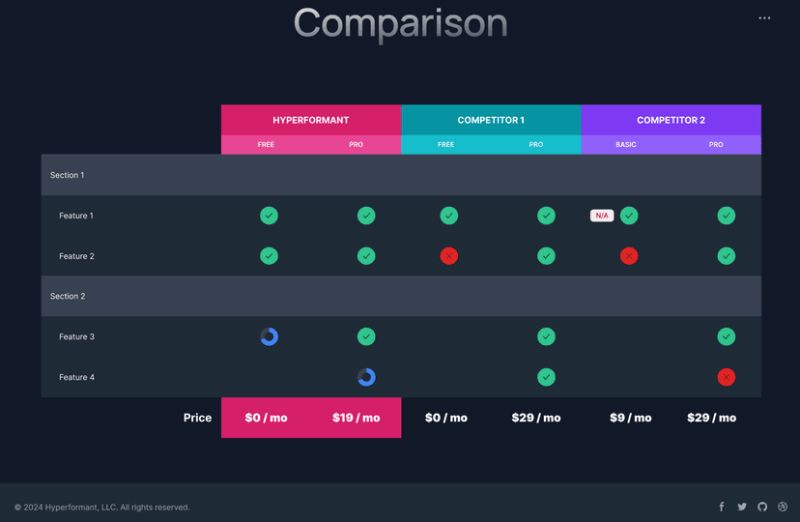The image size is (800, 522).
Task: Select the Competitor 2 column header
Action: point(671,120)
